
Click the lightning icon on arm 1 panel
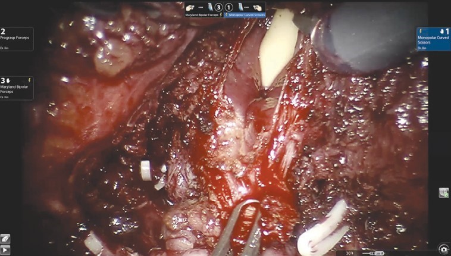click(x=420, y=30)
